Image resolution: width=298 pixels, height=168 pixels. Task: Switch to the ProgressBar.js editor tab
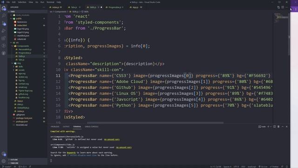pos(115,7)
